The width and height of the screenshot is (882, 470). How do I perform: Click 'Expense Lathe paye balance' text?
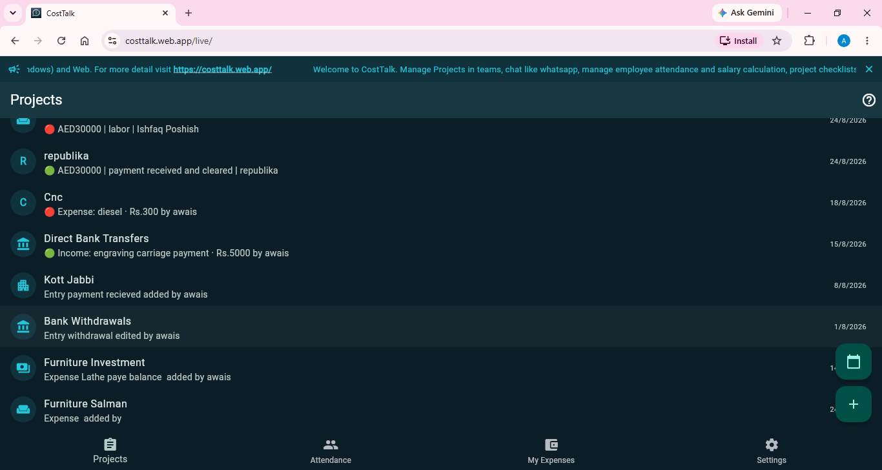103,377
